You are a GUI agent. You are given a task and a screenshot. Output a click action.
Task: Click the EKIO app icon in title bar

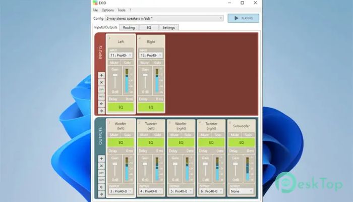point(95,3)
